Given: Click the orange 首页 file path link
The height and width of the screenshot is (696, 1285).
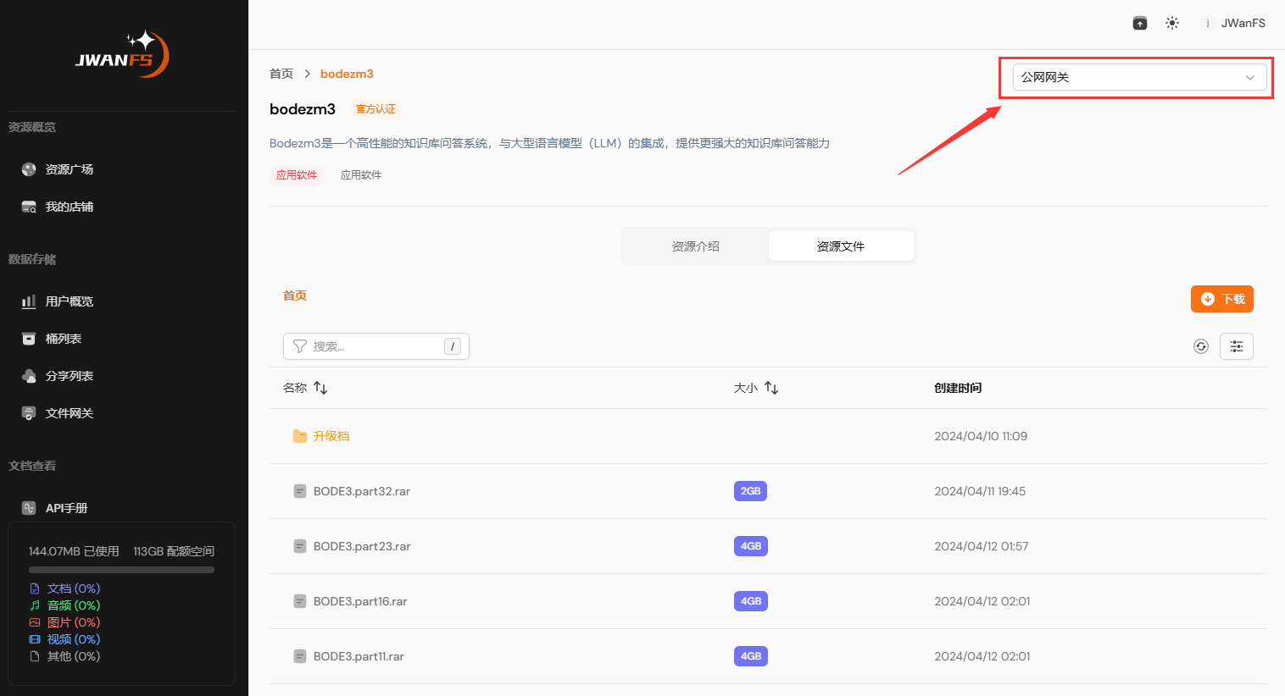Looking at the screenshot, I should [295, 296].
